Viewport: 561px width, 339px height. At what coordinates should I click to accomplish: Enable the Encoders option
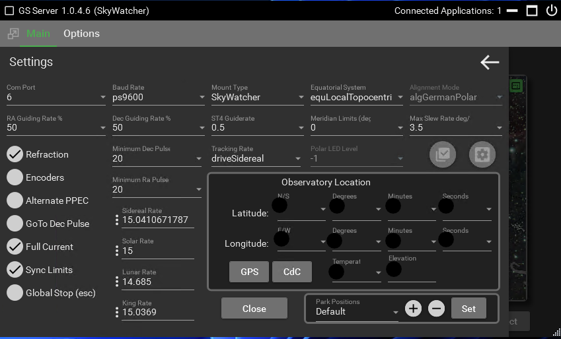click(15, 177)
